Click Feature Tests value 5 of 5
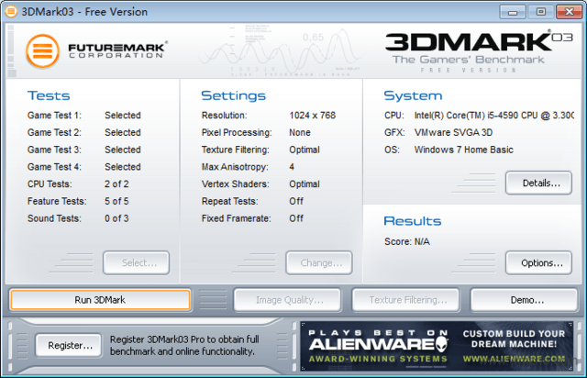The width and height of the screenshot is (587, 378). click(116, 202)
